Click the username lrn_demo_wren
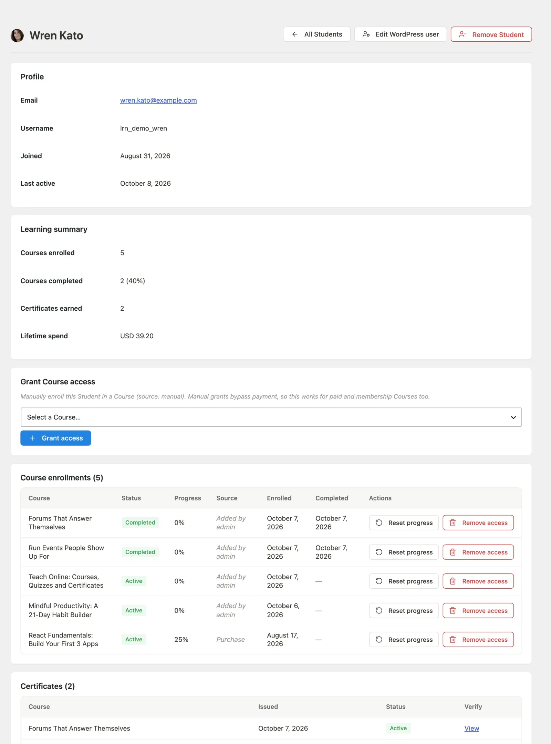Screen dimensions: 551x744 [144, 128]
